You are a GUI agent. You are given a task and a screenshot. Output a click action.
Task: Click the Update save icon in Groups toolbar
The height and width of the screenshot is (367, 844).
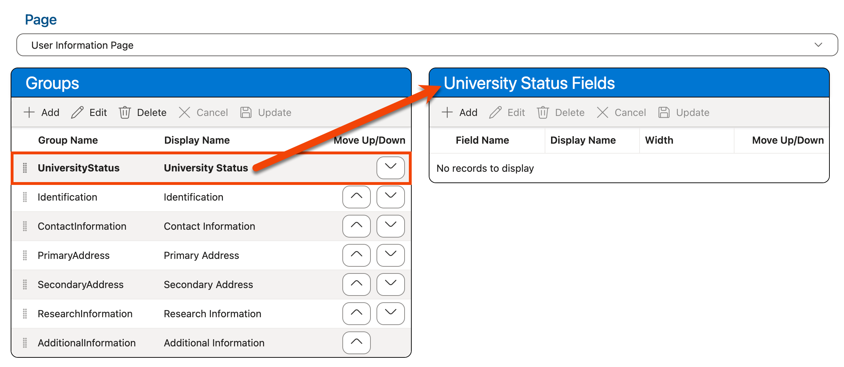point(246,112)
